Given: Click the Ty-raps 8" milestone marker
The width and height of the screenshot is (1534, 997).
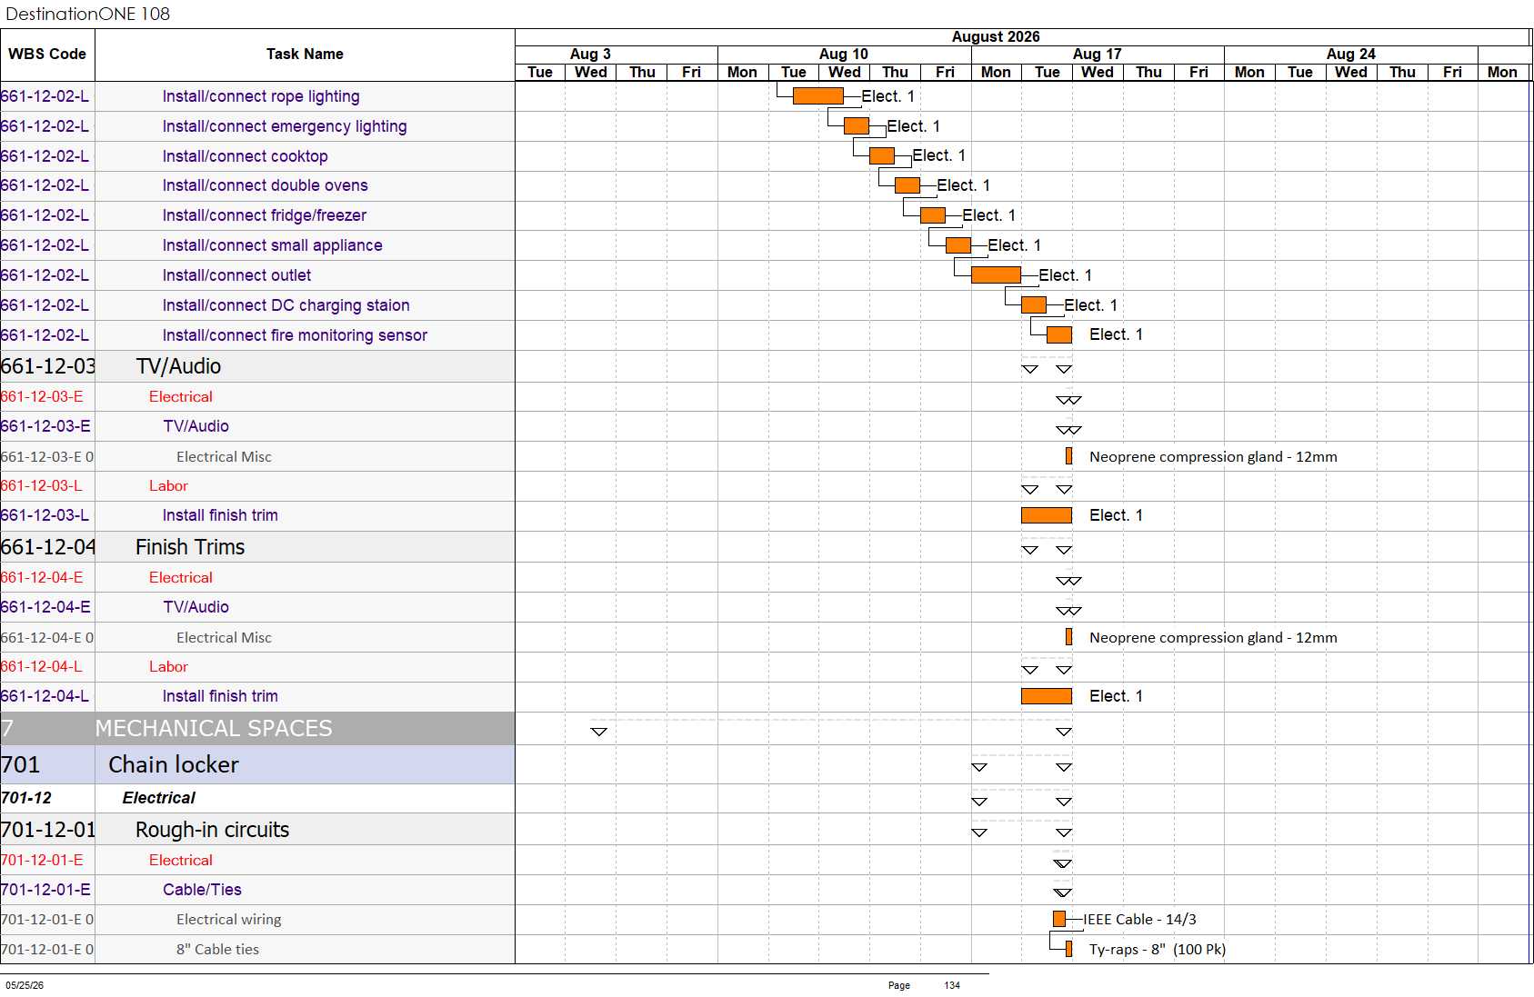Looking at the screenshot, I should tap(1069, 950).
